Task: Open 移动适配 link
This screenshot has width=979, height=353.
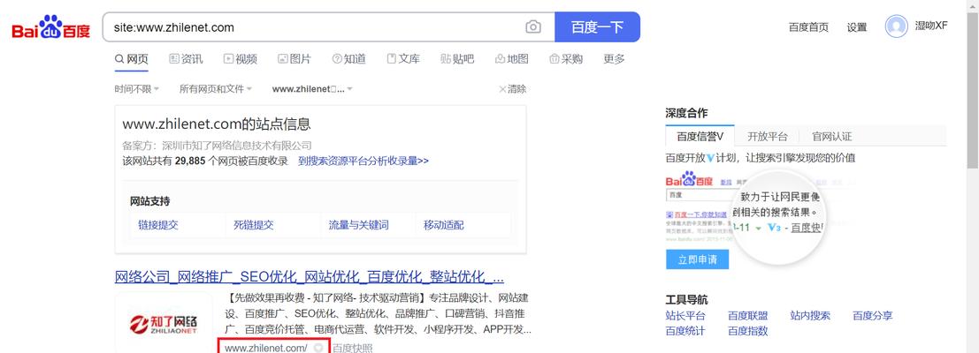Action: [444, 225]
